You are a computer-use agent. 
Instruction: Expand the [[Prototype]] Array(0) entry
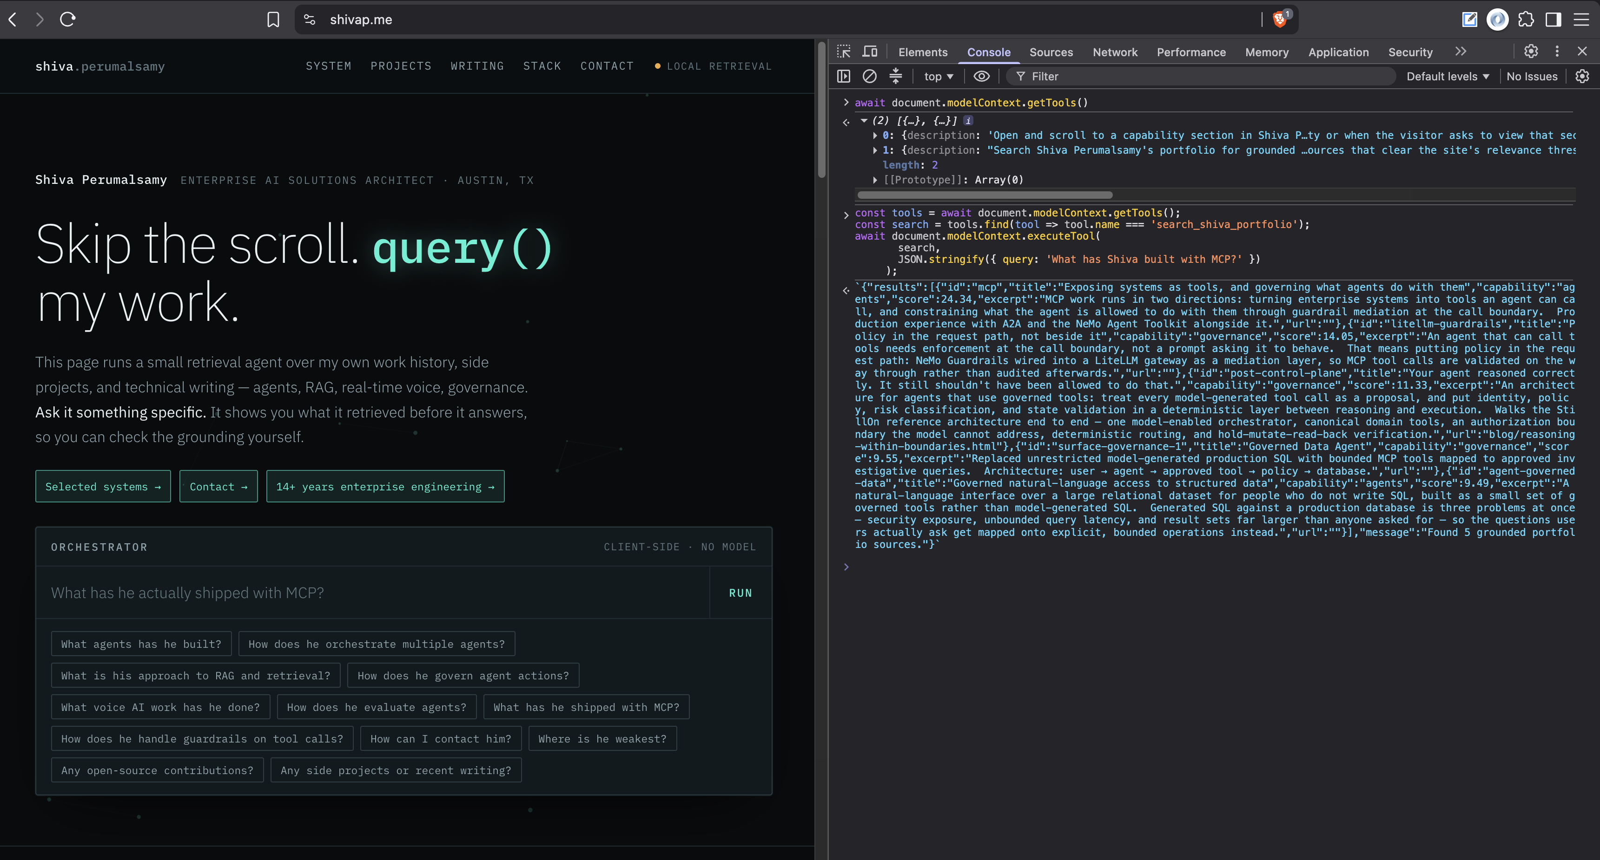click(x=875, y=180)
